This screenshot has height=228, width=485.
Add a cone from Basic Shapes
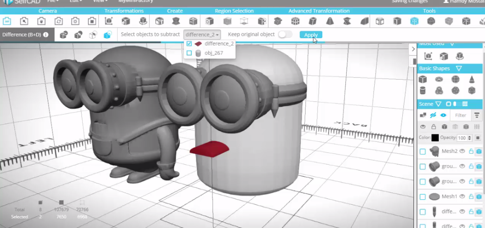(472, 80)
